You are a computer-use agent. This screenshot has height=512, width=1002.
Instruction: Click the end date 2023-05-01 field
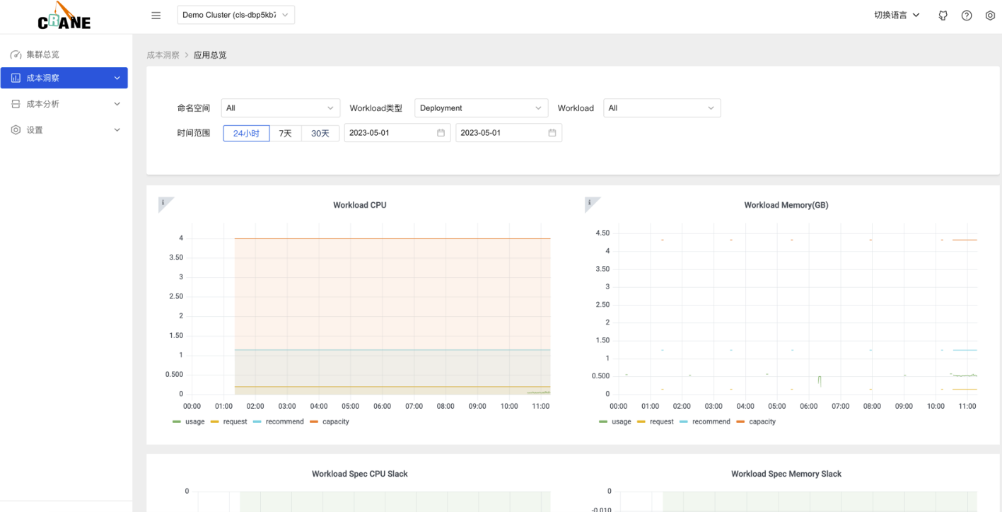(508, 133)
